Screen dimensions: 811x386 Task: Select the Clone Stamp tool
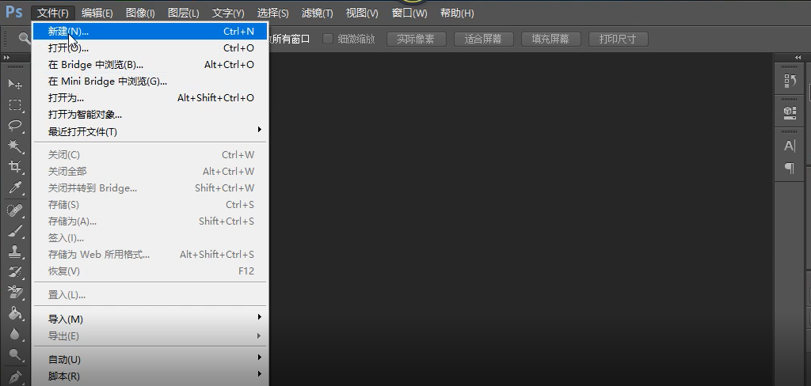[x=15, y=251]
